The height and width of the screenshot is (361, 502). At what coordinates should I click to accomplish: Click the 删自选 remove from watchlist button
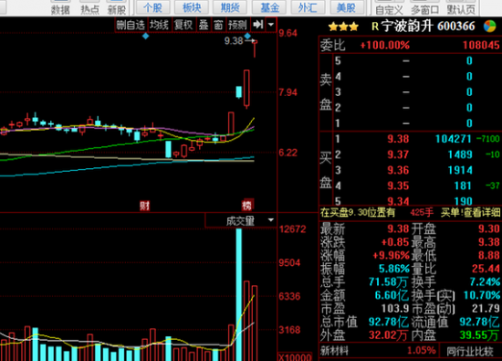click(131, 25)
